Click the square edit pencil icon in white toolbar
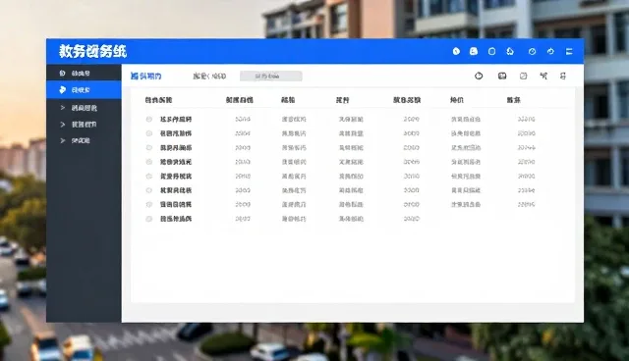 pyautogui.click(x=523, y=76)
